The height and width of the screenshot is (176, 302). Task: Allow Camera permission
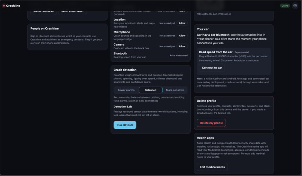coord(182,46)
